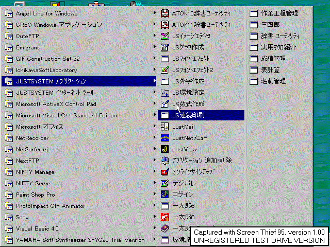Click the Emigrant folder icon
Image resolution: width=330 pixels, height=247 pixels.
coord(9,47)
